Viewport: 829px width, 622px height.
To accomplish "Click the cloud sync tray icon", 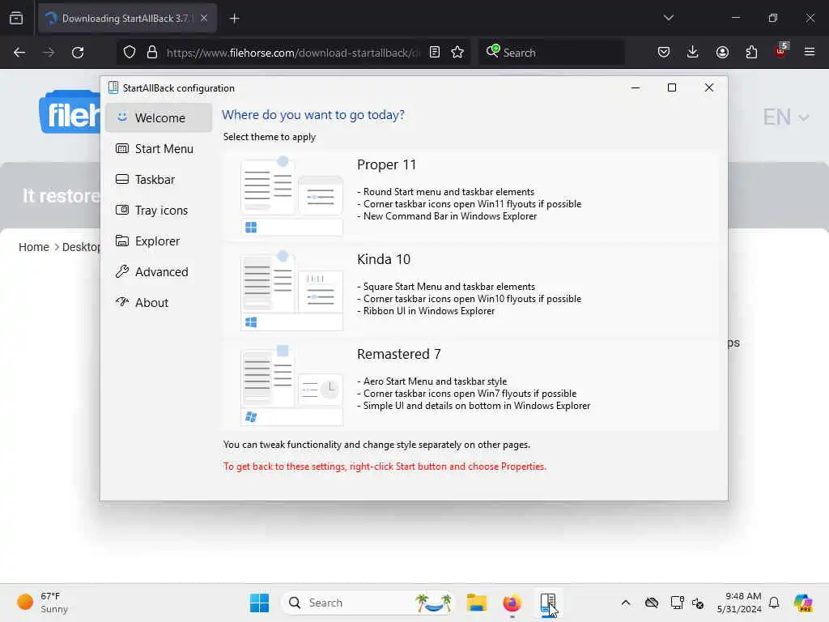I will coord(652,603).
